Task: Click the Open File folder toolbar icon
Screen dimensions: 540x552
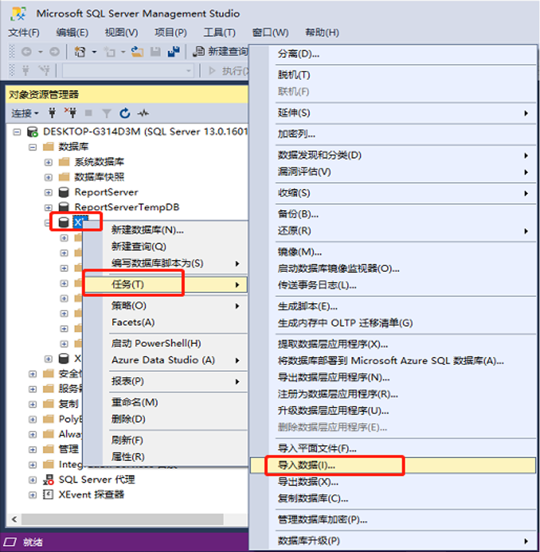Action: 137,52
